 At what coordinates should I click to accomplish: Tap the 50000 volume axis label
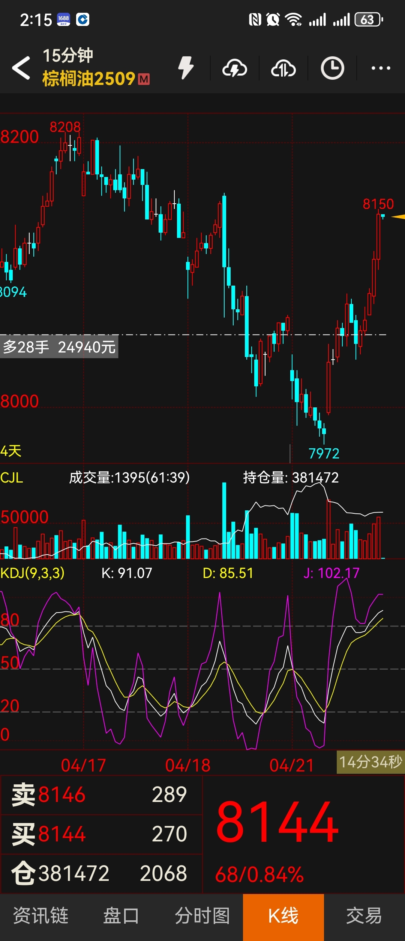coord(24,517)
